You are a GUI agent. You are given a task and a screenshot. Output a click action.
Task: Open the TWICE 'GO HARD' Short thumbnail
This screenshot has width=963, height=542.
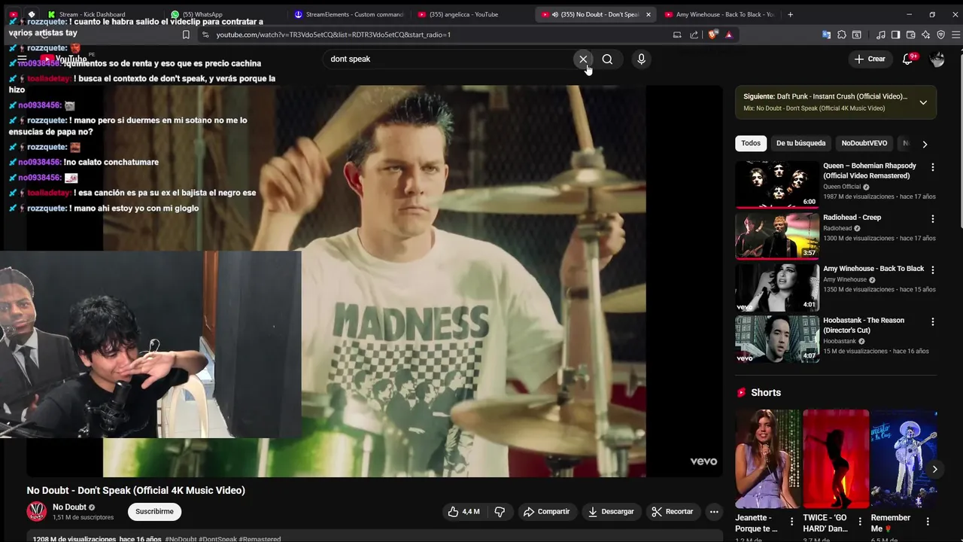[x=836, y=459]
